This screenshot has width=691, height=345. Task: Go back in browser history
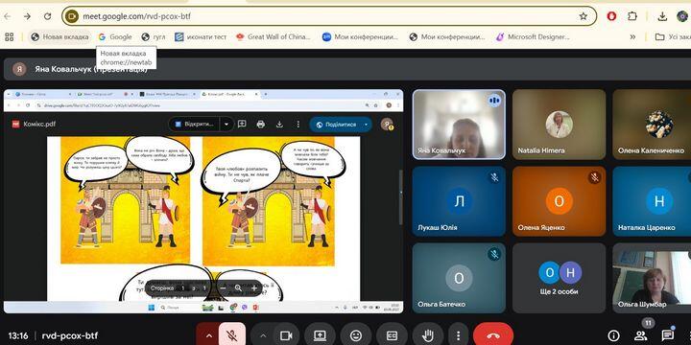(7, 16)
